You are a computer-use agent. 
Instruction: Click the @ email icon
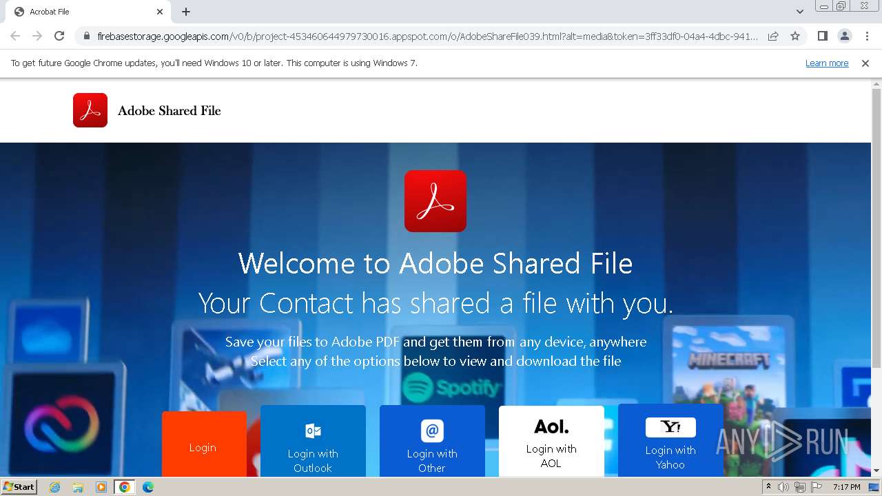click(x=432, y=431)
